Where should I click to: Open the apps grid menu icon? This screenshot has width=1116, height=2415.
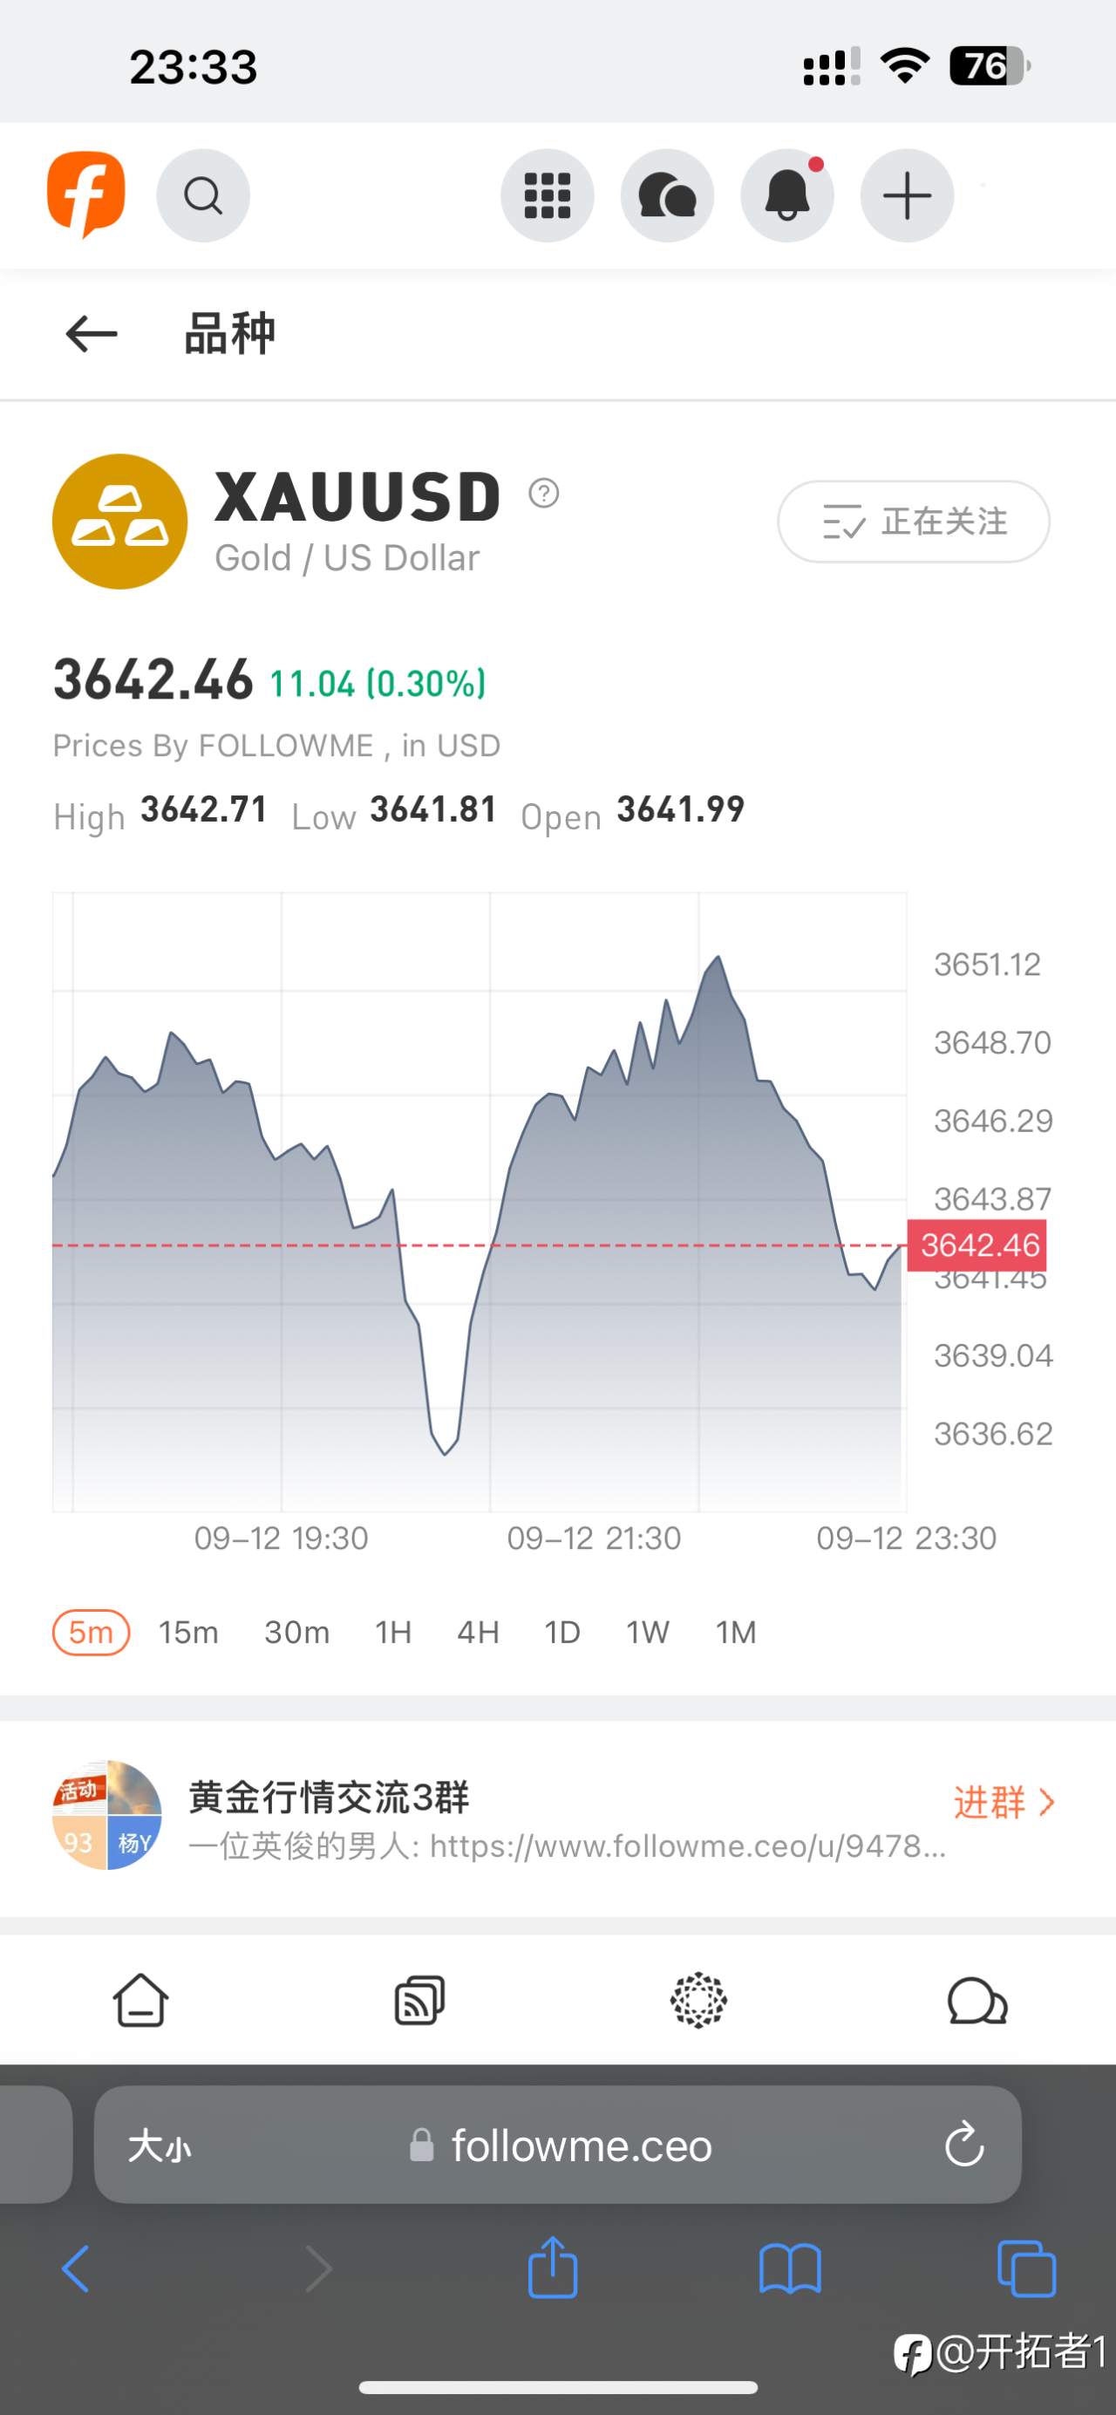548,196
